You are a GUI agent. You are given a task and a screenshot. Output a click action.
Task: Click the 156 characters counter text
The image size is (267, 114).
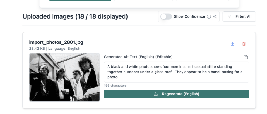[115, 85]
